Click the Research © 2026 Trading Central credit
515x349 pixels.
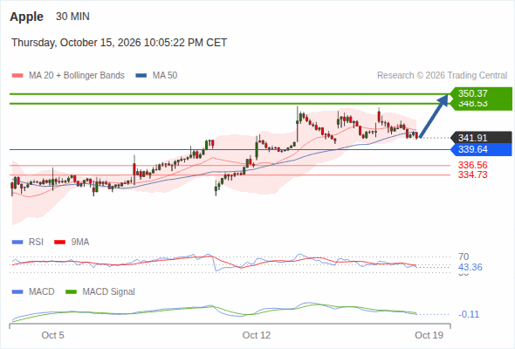click(x=442, y=76)
